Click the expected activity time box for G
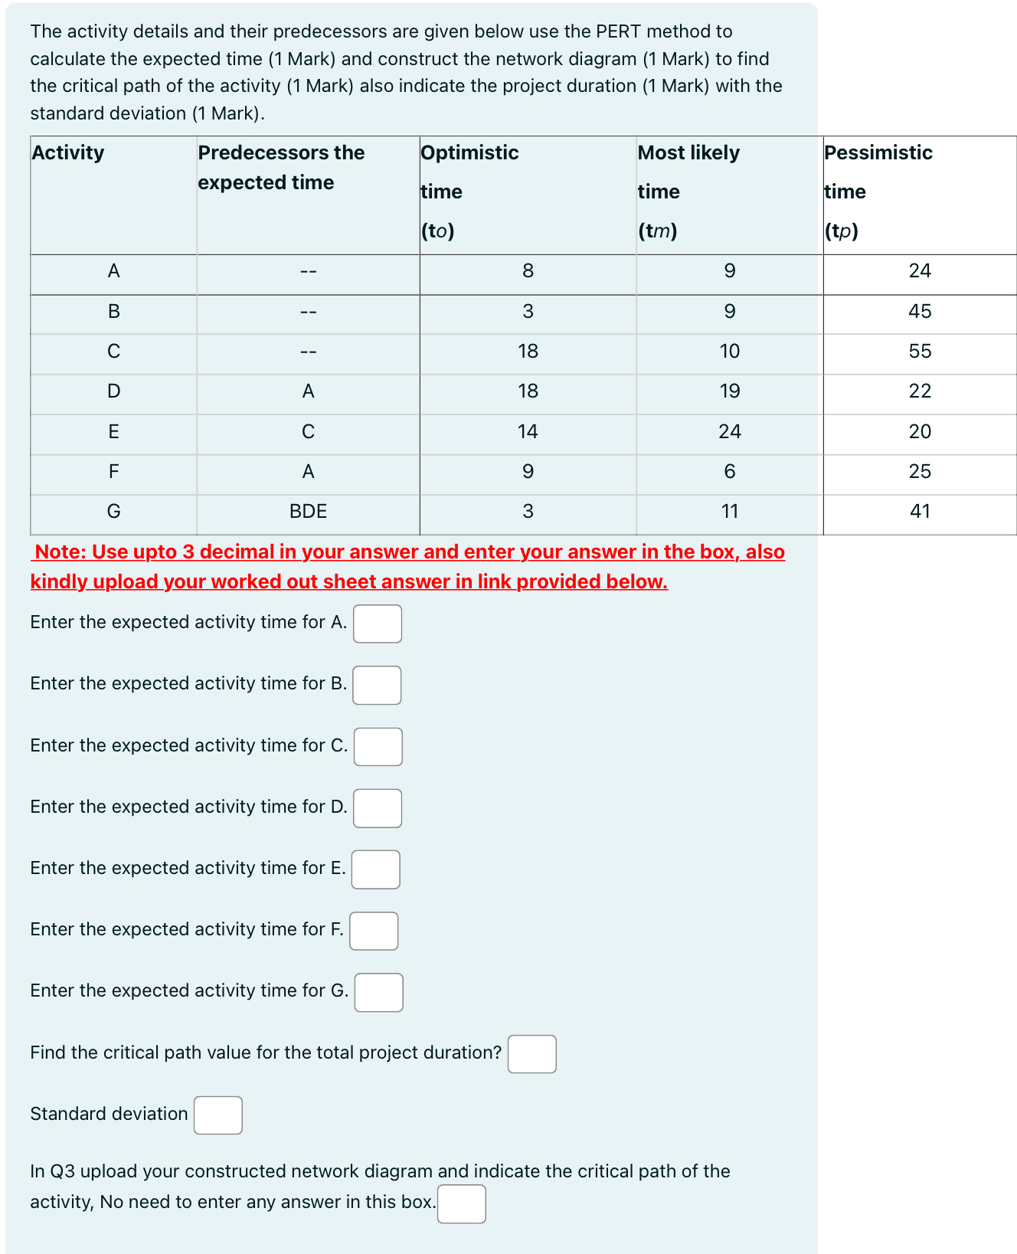1017x1254 pixels. pyautogui.click(x=378, y=993)
